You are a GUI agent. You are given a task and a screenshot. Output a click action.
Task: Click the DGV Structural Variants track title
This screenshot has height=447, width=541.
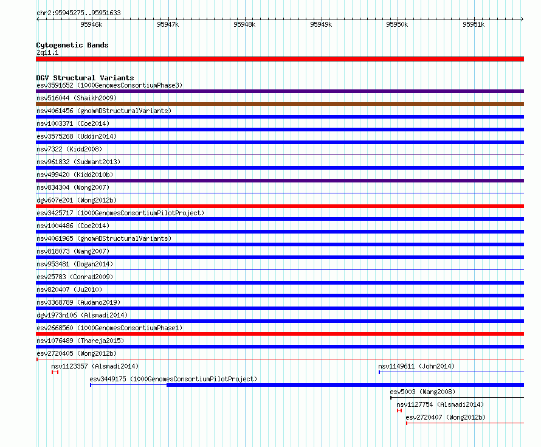point(85,78)
